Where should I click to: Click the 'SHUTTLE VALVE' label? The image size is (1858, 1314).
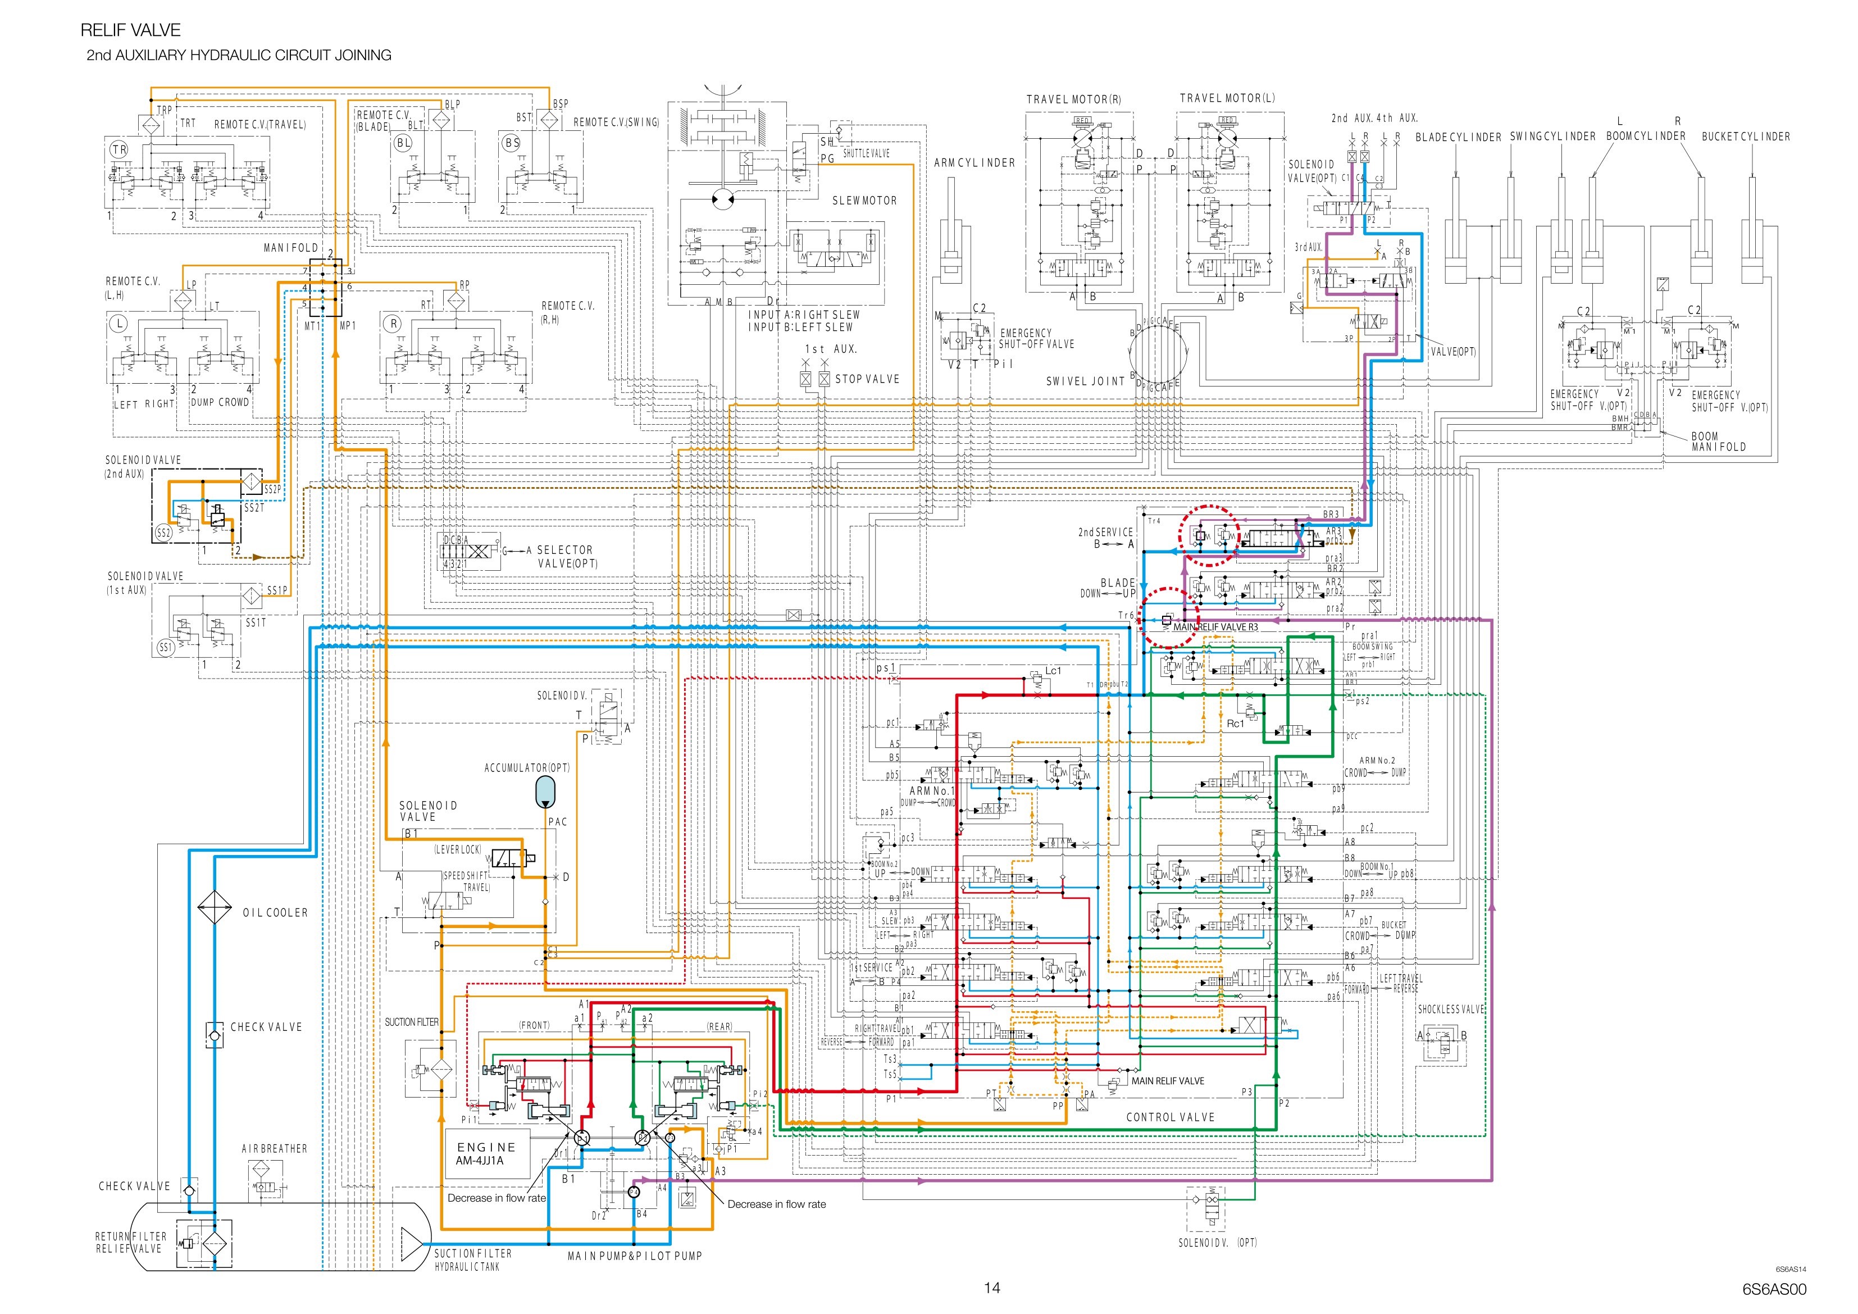pos(866,153)
